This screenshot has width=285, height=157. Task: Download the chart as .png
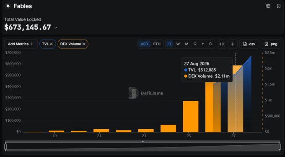[x=271, y=44]
